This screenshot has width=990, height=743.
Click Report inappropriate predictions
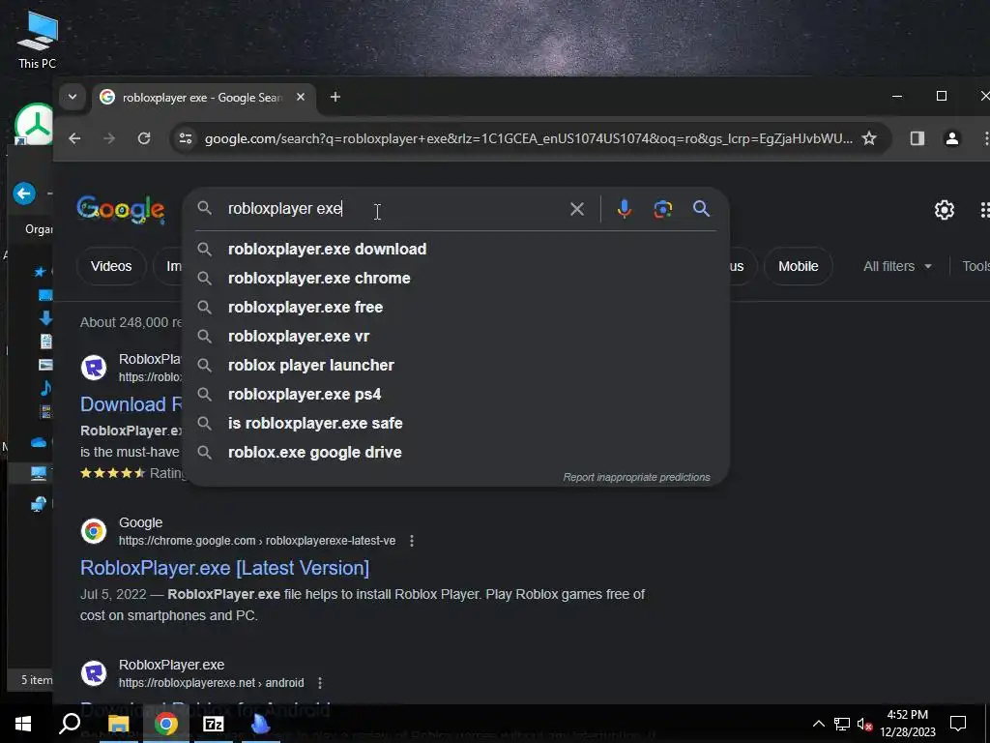point(636,478)
